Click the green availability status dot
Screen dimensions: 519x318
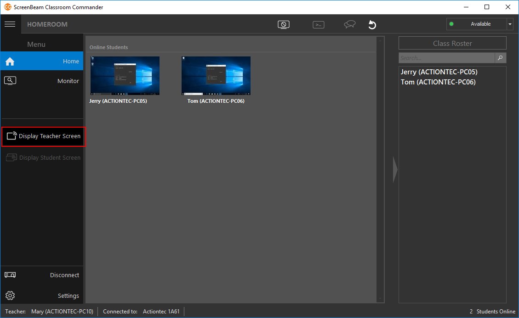451,24
